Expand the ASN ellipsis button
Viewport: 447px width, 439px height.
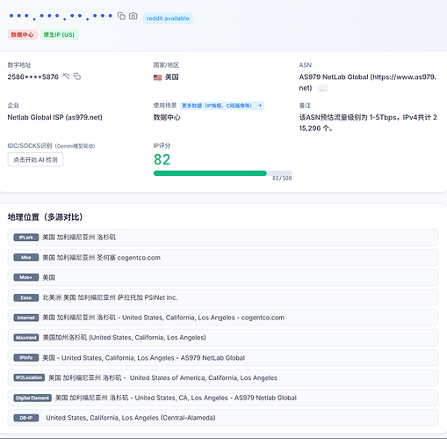(x=322, y=89)
